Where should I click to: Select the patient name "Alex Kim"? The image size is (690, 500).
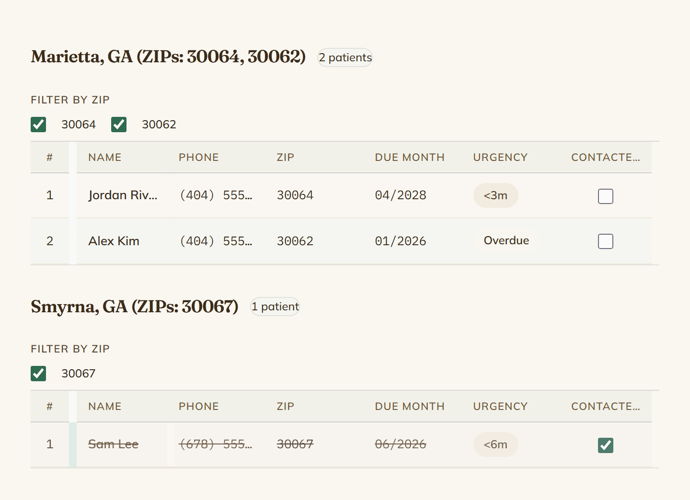point(114,241)
